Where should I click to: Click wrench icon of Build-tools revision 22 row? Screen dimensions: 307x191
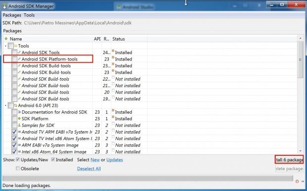(x=19, y=79)
